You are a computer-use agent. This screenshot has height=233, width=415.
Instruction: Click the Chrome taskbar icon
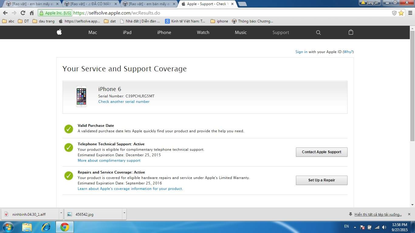65,227
